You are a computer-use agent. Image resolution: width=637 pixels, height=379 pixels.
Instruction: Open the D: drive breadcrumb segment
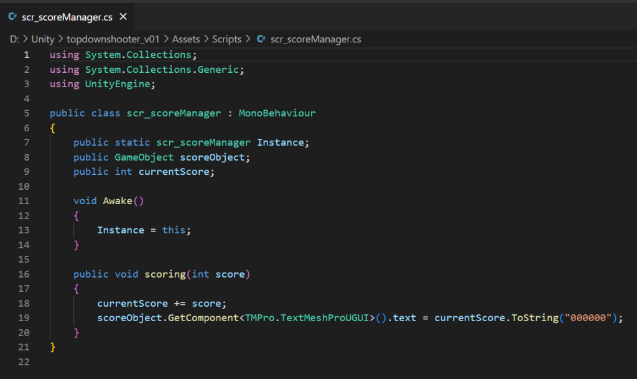pos(14,39)
